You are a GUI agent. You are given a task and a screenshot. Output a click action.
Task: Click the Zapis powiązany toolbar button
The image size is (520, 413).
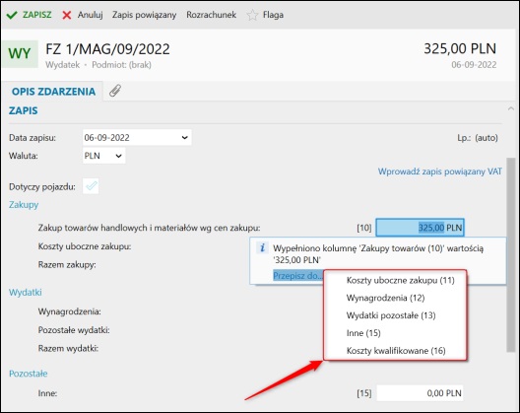click(144, 15)
